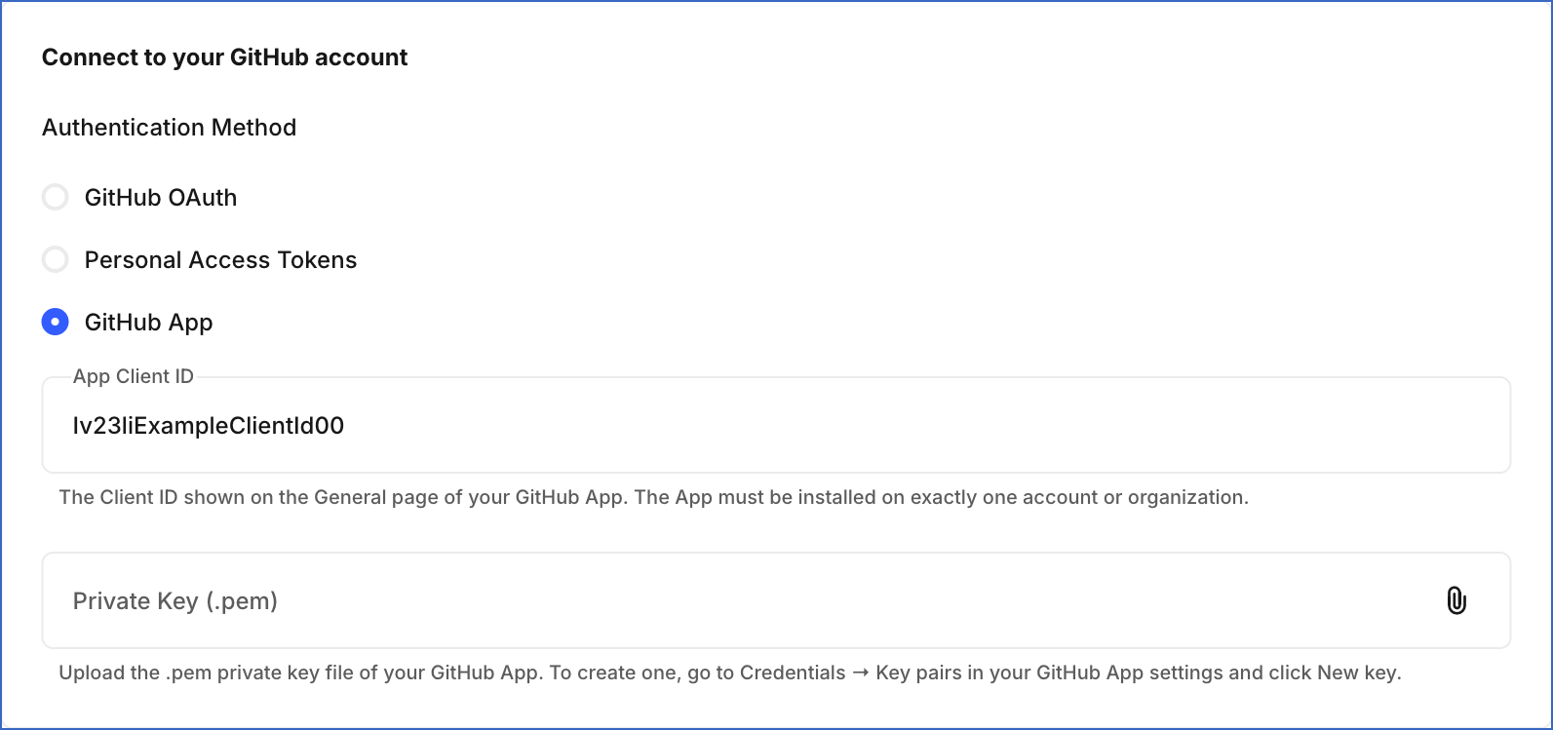Click the Client ID helper text about General page
The image size is (1553, 730).
(x=653, y=497)
